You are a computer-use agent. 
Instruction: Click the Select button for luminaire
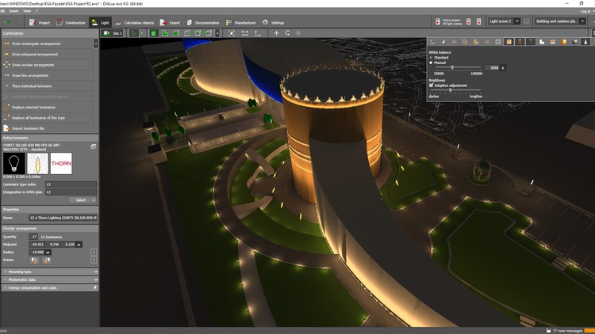point(81,200)
